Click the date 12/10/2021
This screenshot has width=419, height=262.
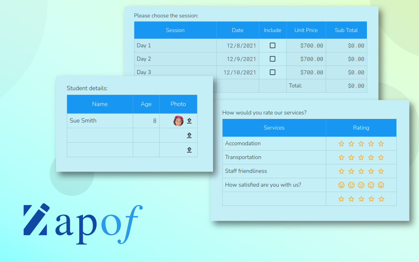pos(240,73)
